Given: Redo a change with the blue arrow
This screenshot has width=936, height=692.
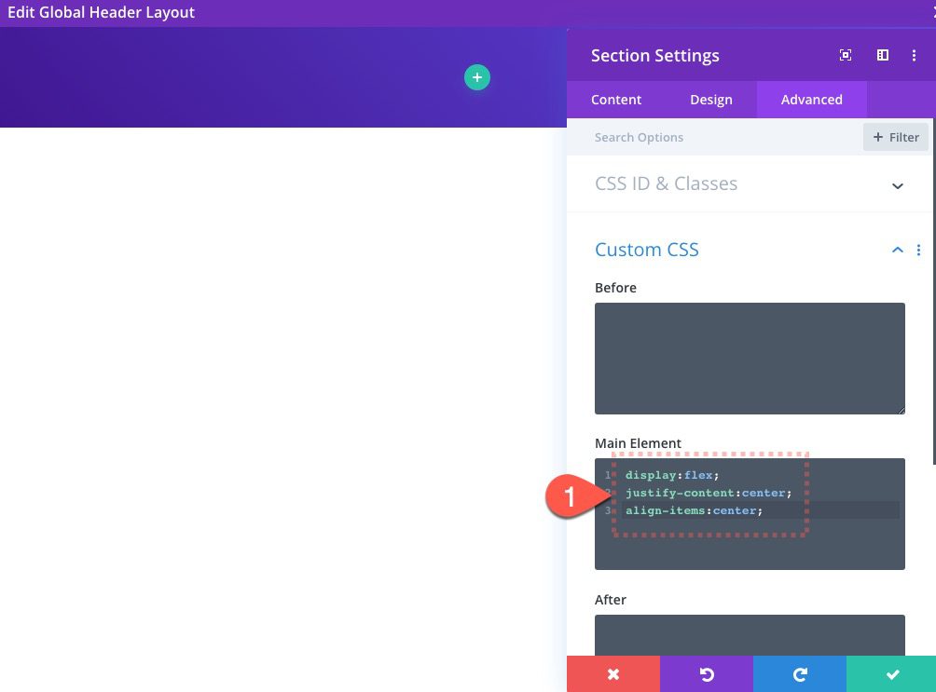Looking at the screenshot, I should pos(799,673).
